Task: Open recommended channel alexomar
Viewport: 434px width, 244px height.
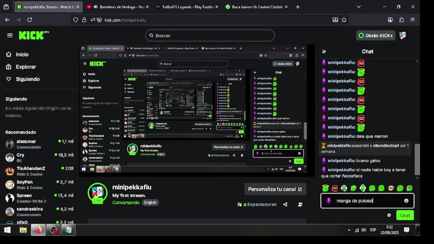Action: [39, 144]
